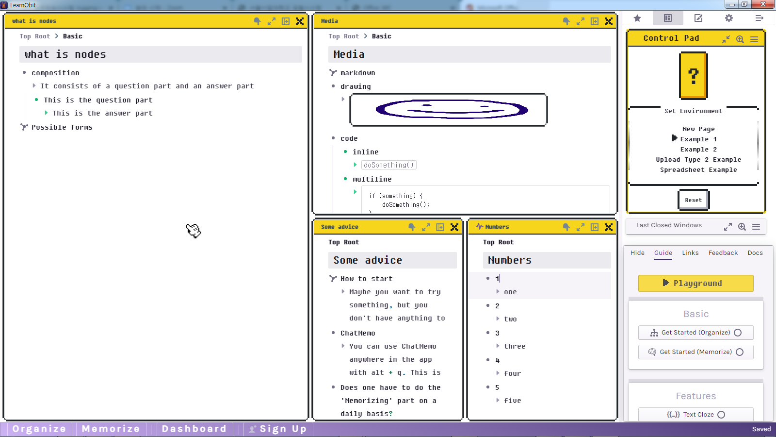Switch to the Links tab
The width and height of the screenshot is (776, 437).
[x=690, y=253]
